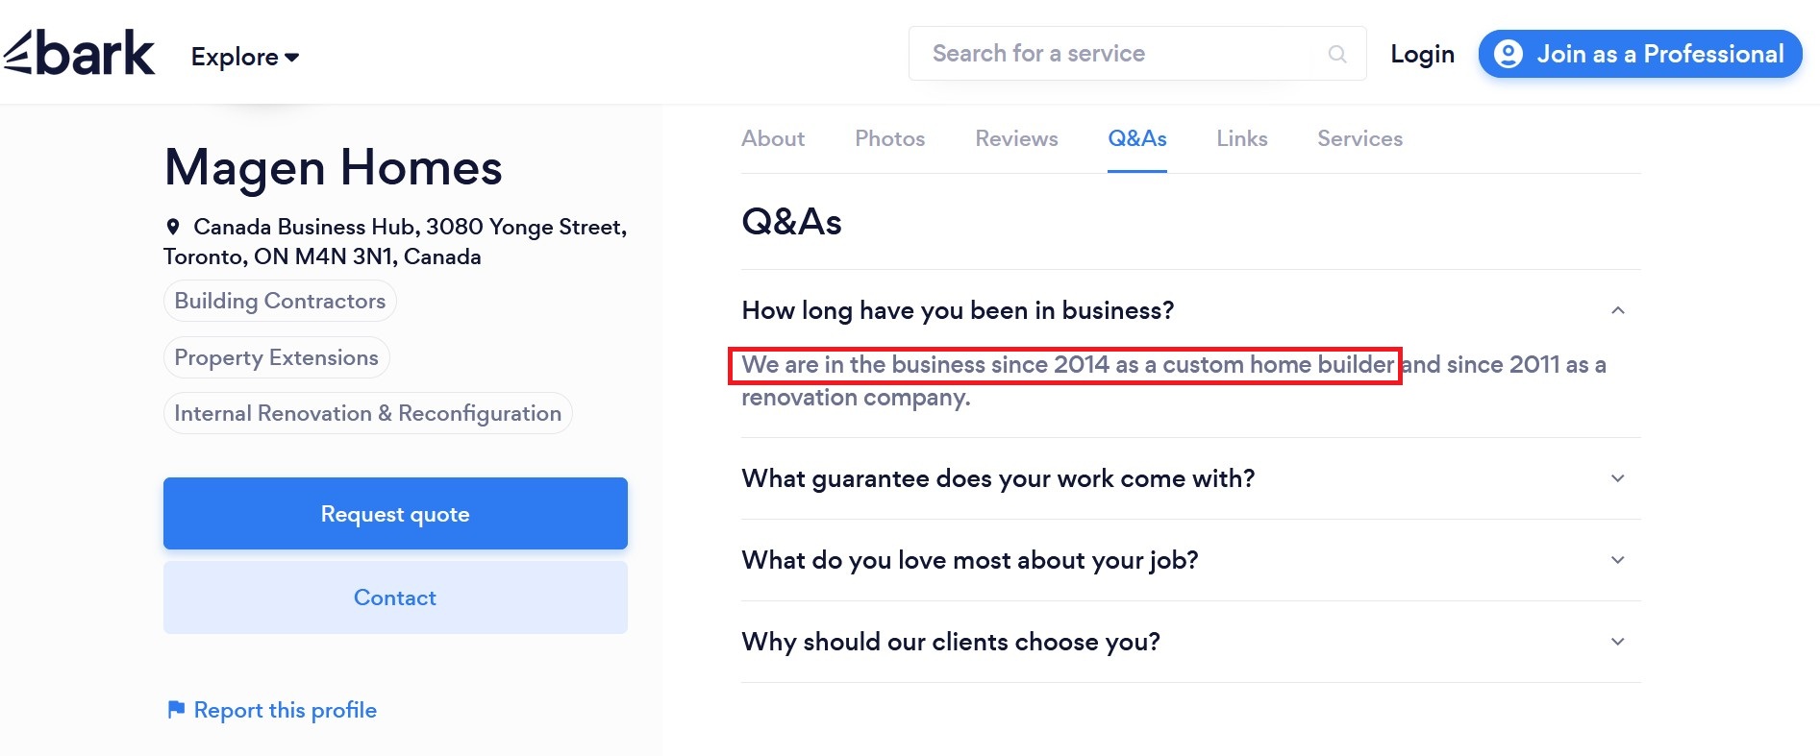Click the Contact button
The width and height of the screenshot is (1820, 756).
pyautogui.click(x=395, y=597)
